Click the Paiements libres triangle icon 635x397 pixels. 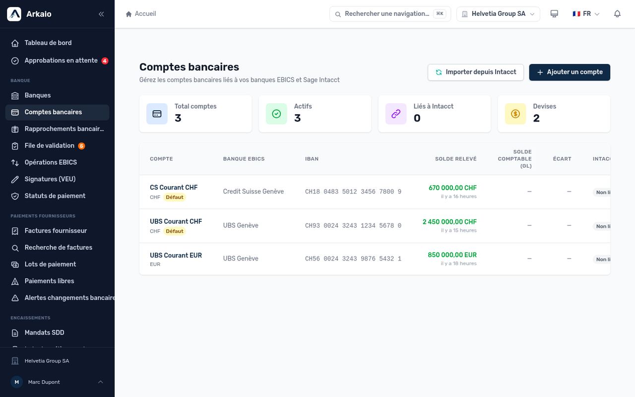click(15, 281)
